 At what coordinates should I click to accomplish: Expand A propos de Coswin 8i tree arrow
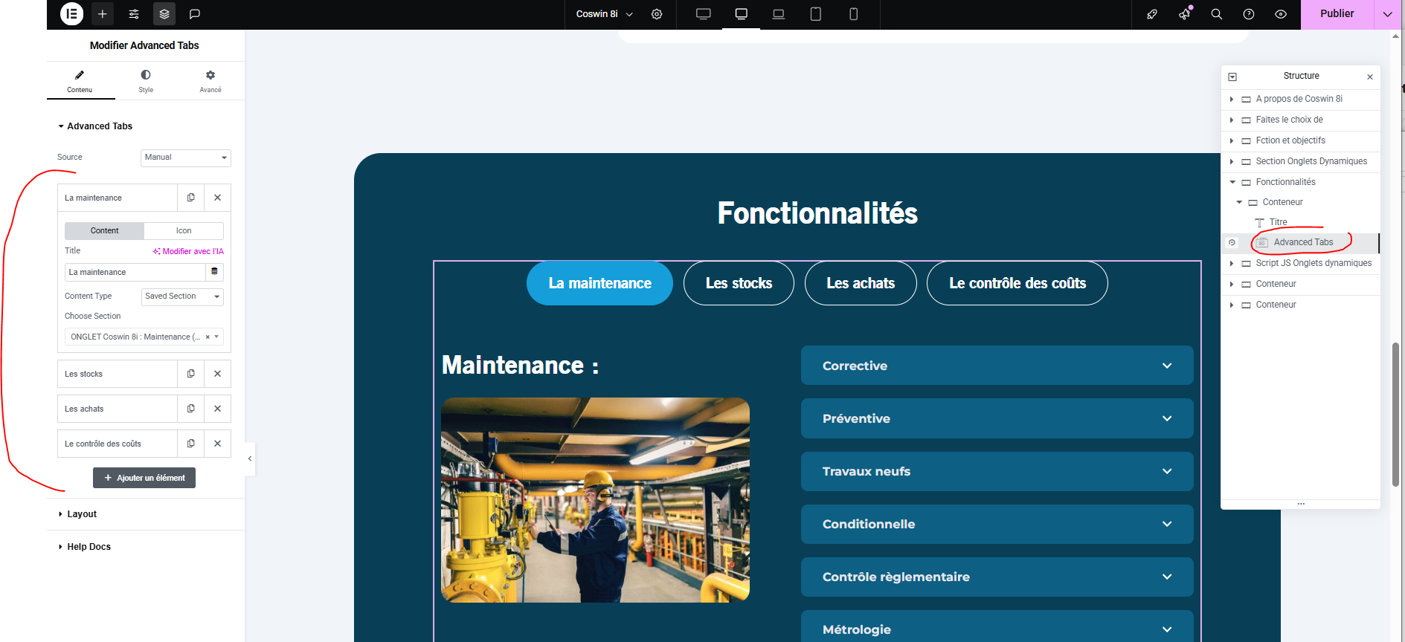pos(1232,99)
